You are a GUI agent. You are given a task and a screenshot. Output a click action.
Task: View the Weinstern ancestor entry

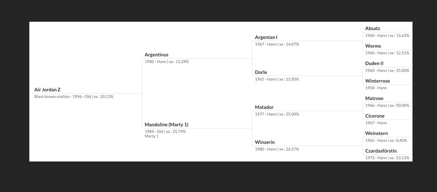pos(376,133)
